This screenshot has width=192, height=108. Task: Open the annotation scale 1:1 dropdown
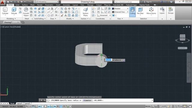[163, 106]
